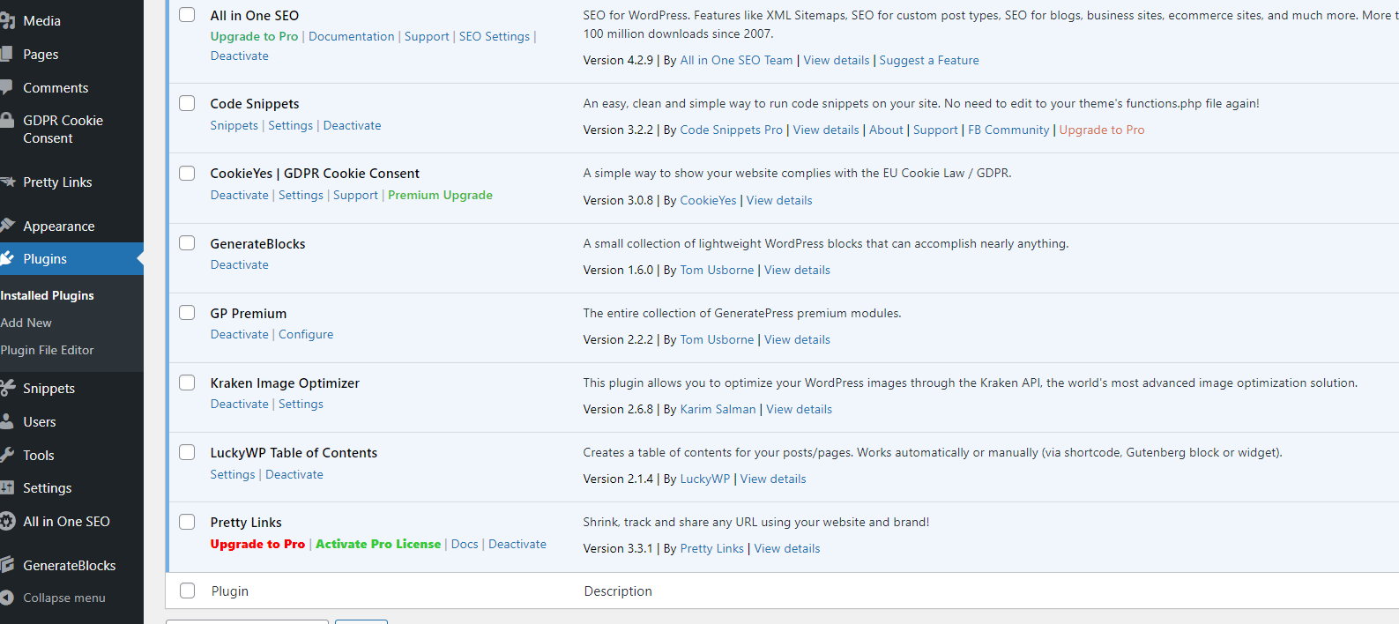The height and width of the screenshot is (624, 1399).
Task: Click the red Upgrade to Pro link for Pretty Links
Action: point(257,544)
